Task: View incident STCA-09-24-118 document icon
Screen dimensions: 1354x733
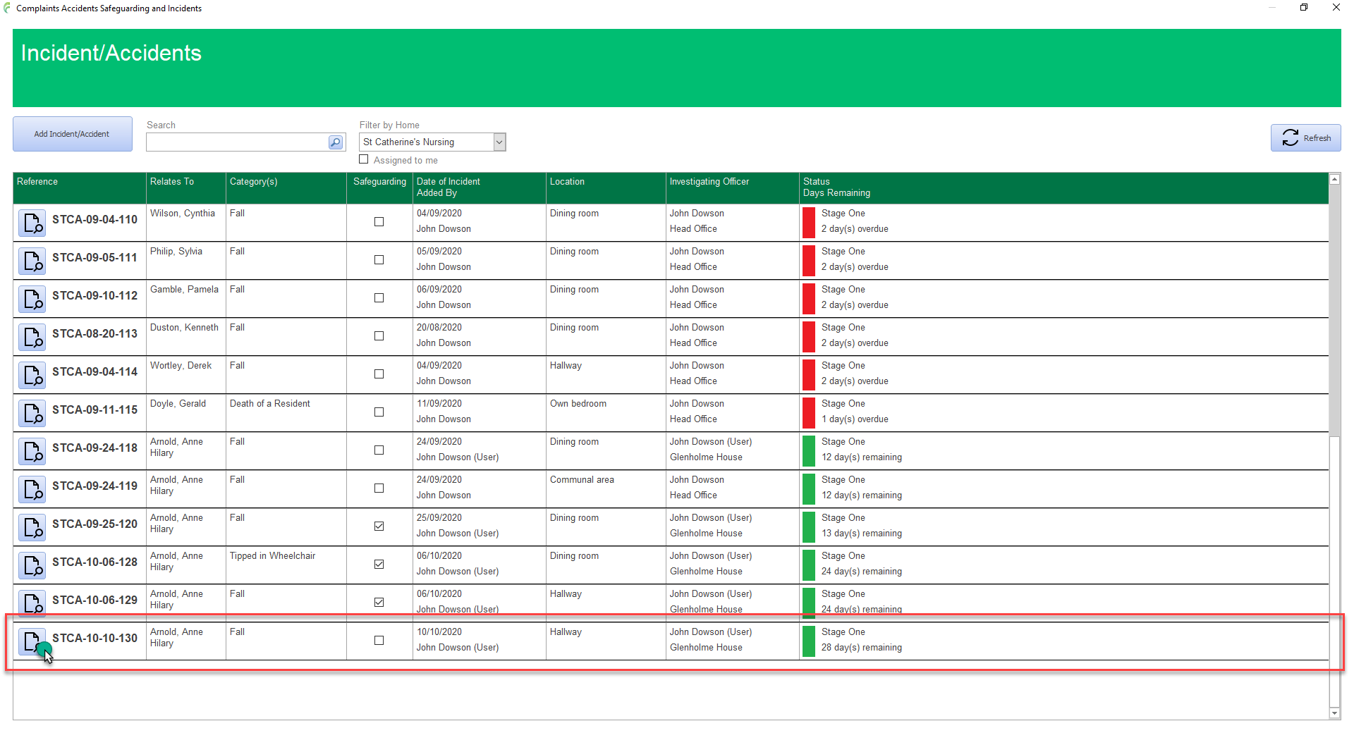Action: point(32,451)
